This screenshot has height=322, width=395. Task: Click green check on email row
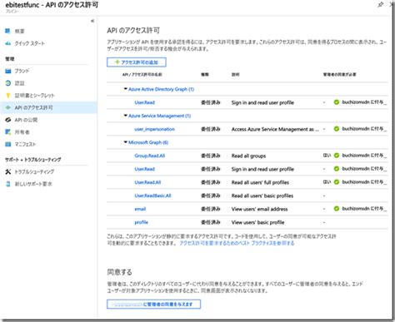[337, 209]
